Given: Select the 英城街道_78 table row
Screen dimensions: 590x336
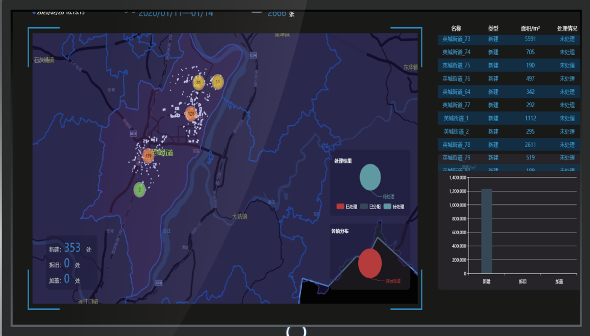Looking at the screenshot, I should coord(509,145).
